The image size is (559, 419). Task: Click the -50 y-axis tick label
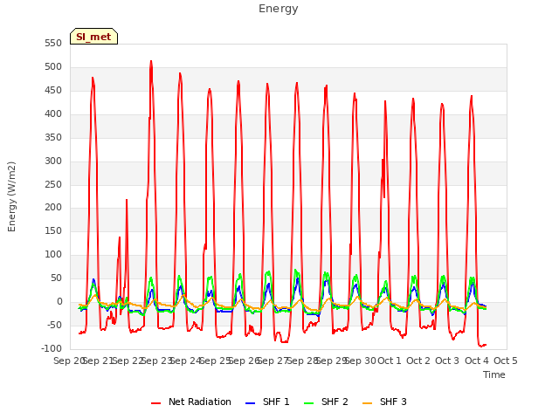pos(54,325)
